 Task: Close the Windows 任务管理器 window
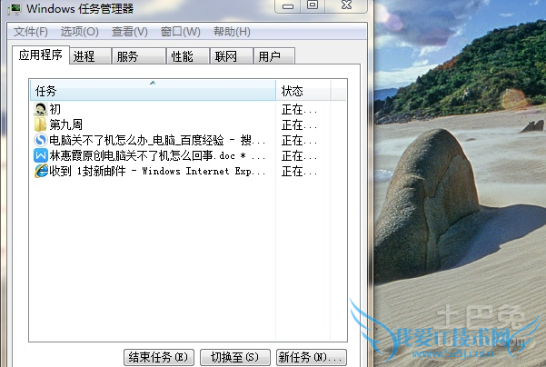(x=346, y=5)
